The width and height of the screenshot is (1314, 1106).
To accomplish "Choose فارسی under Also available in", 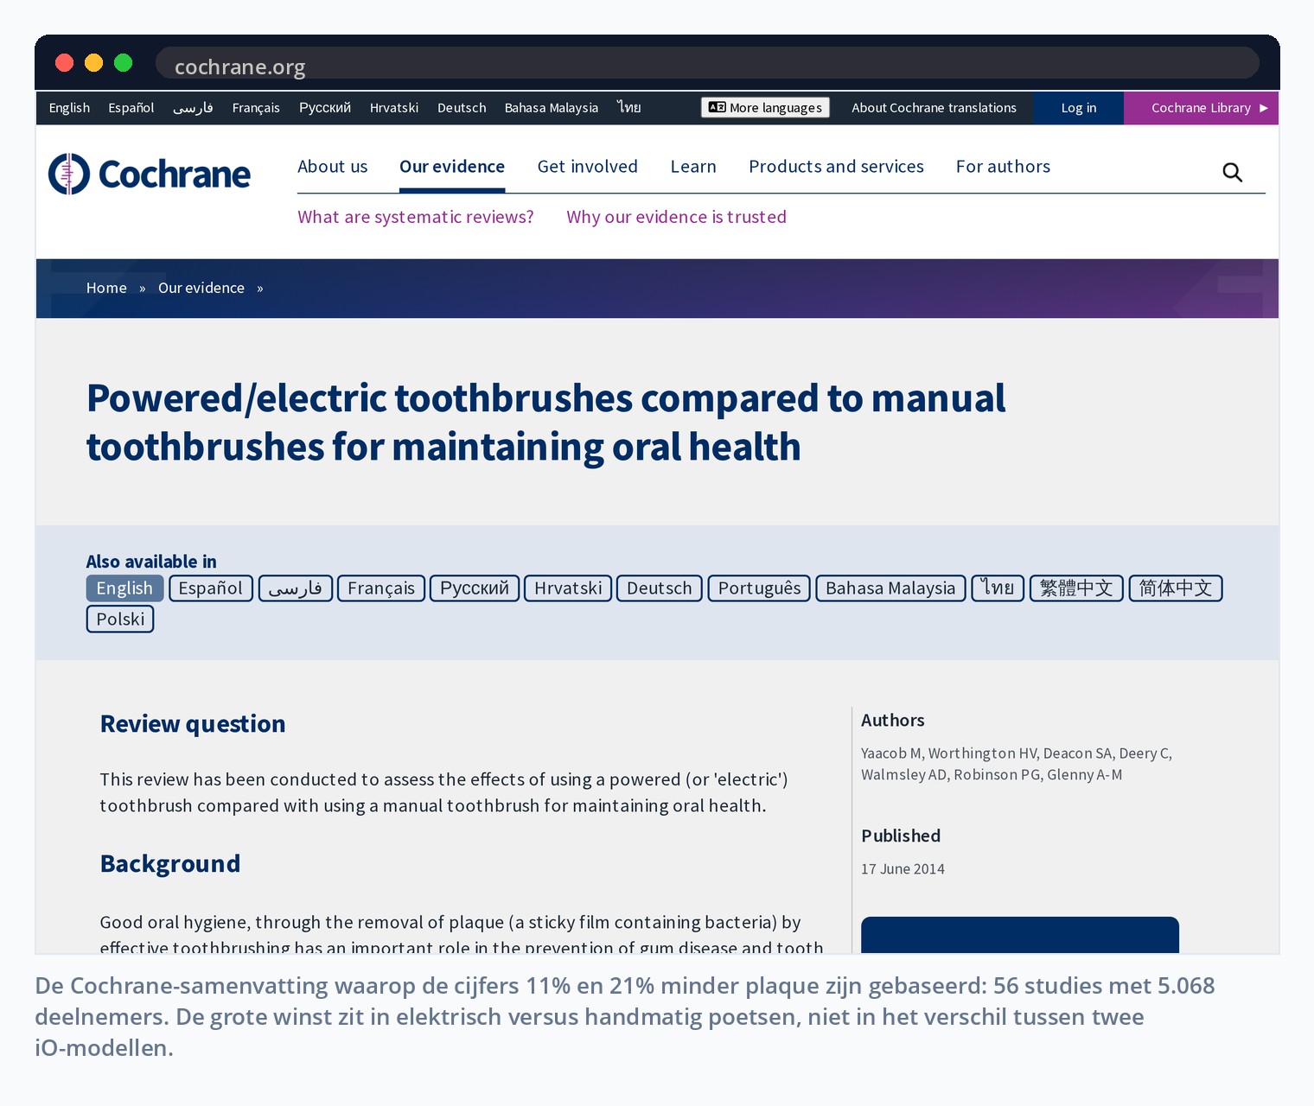I will click(x=296, y=588).
